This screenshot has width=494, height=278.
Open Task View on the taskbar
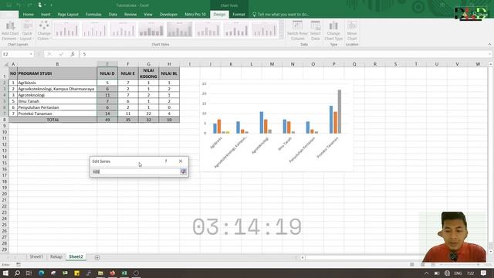[x=29, y=273]
